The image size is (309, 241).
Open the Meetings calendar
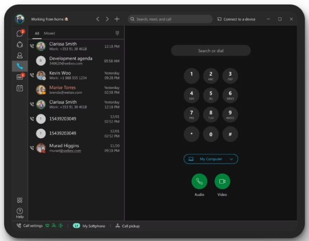click(20, 89)
